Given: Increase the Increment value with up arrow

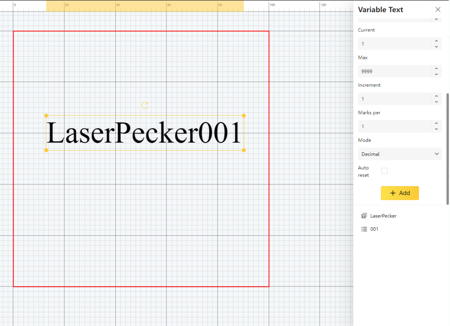Looking at the screenshot, I should [436, 96].
